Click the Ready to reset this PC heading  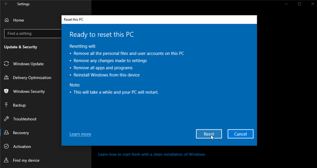102,34
